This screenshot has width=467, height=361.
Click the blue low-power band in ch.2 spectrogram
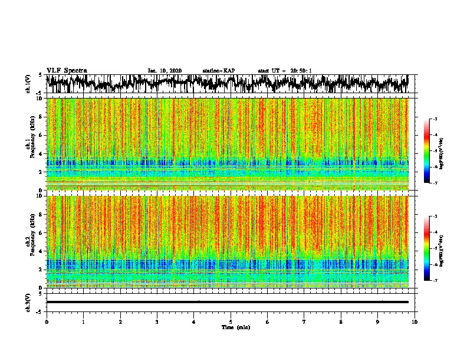point(228,264)
